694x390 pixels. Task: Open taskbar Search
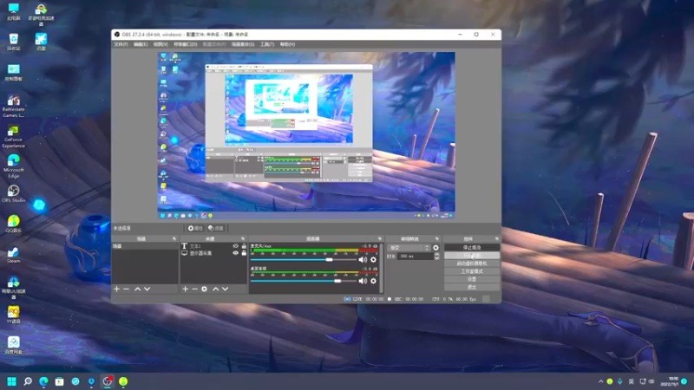tap(28, 381)
